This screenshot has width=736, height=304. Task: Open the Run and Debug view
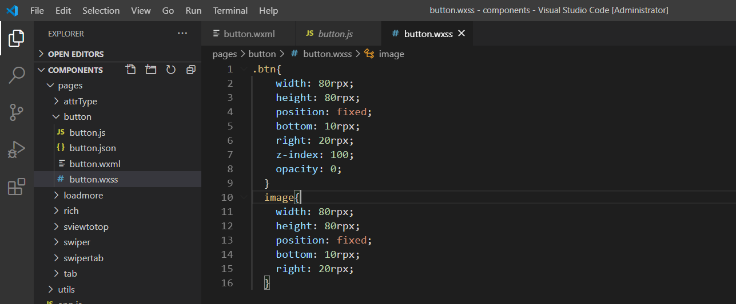(x=17, y=149)
